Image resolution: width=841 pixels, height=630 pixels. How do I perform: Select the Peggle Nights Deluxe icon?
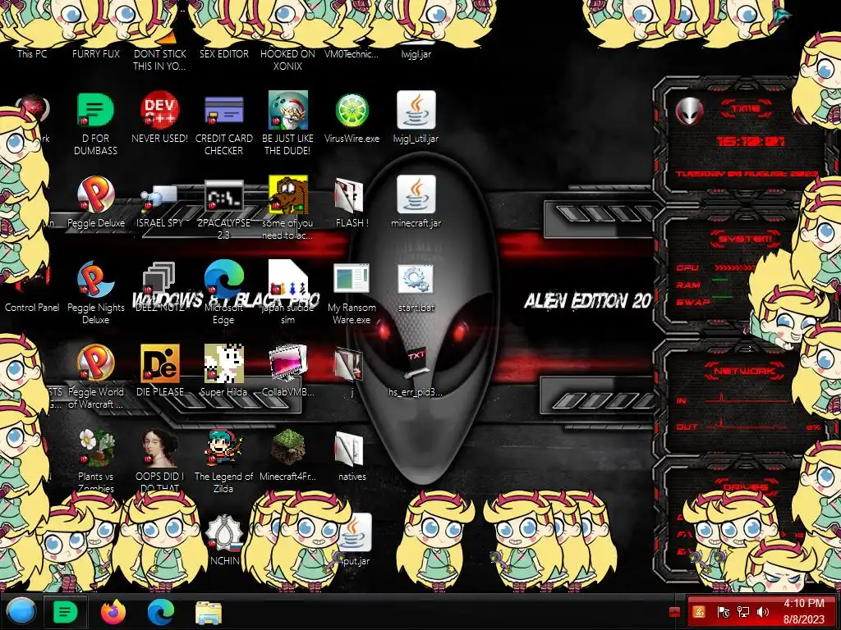click(x=95, y=279)
